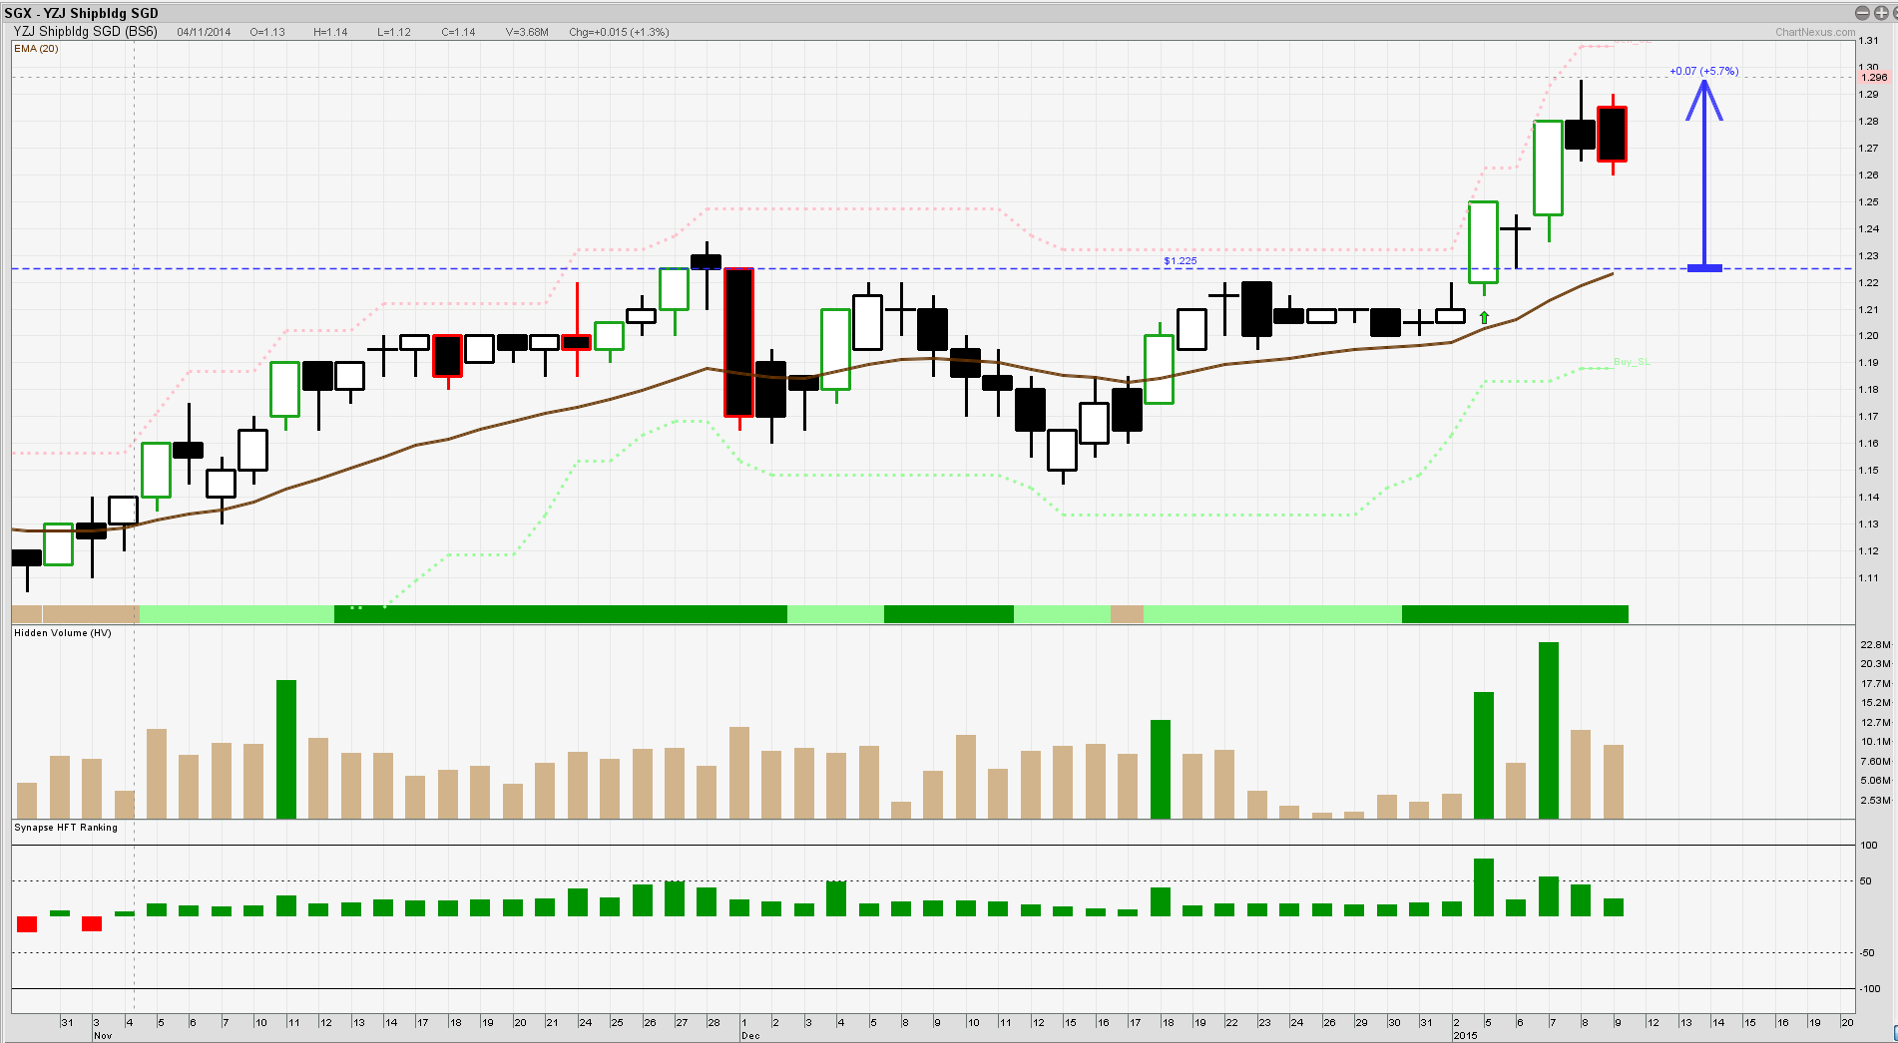Click the first red HFT ranking bar
The height and width of the screenshot is (1043, 1898).
pyautogui.click(x=27, y=923)
